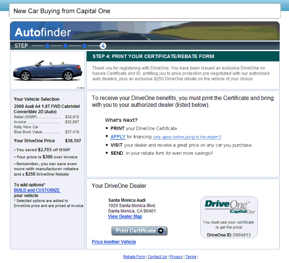Click the 'New Car Buying from Capital One' title
Image resolution: width=289 pixels, height=263 pixels.
tap(62, 11)
